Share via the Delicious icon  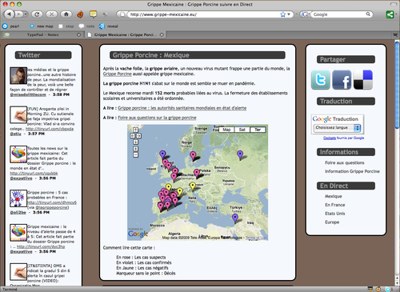tap(363, 80)
